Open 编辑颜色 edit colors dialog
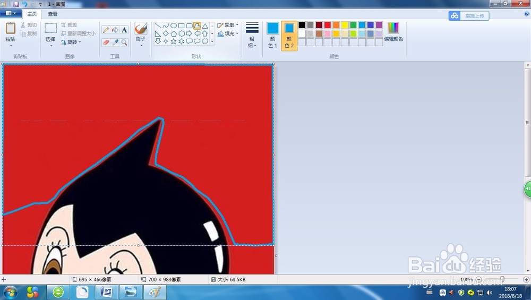The width and height of the screenshot is (531, 300). point(393,32)
